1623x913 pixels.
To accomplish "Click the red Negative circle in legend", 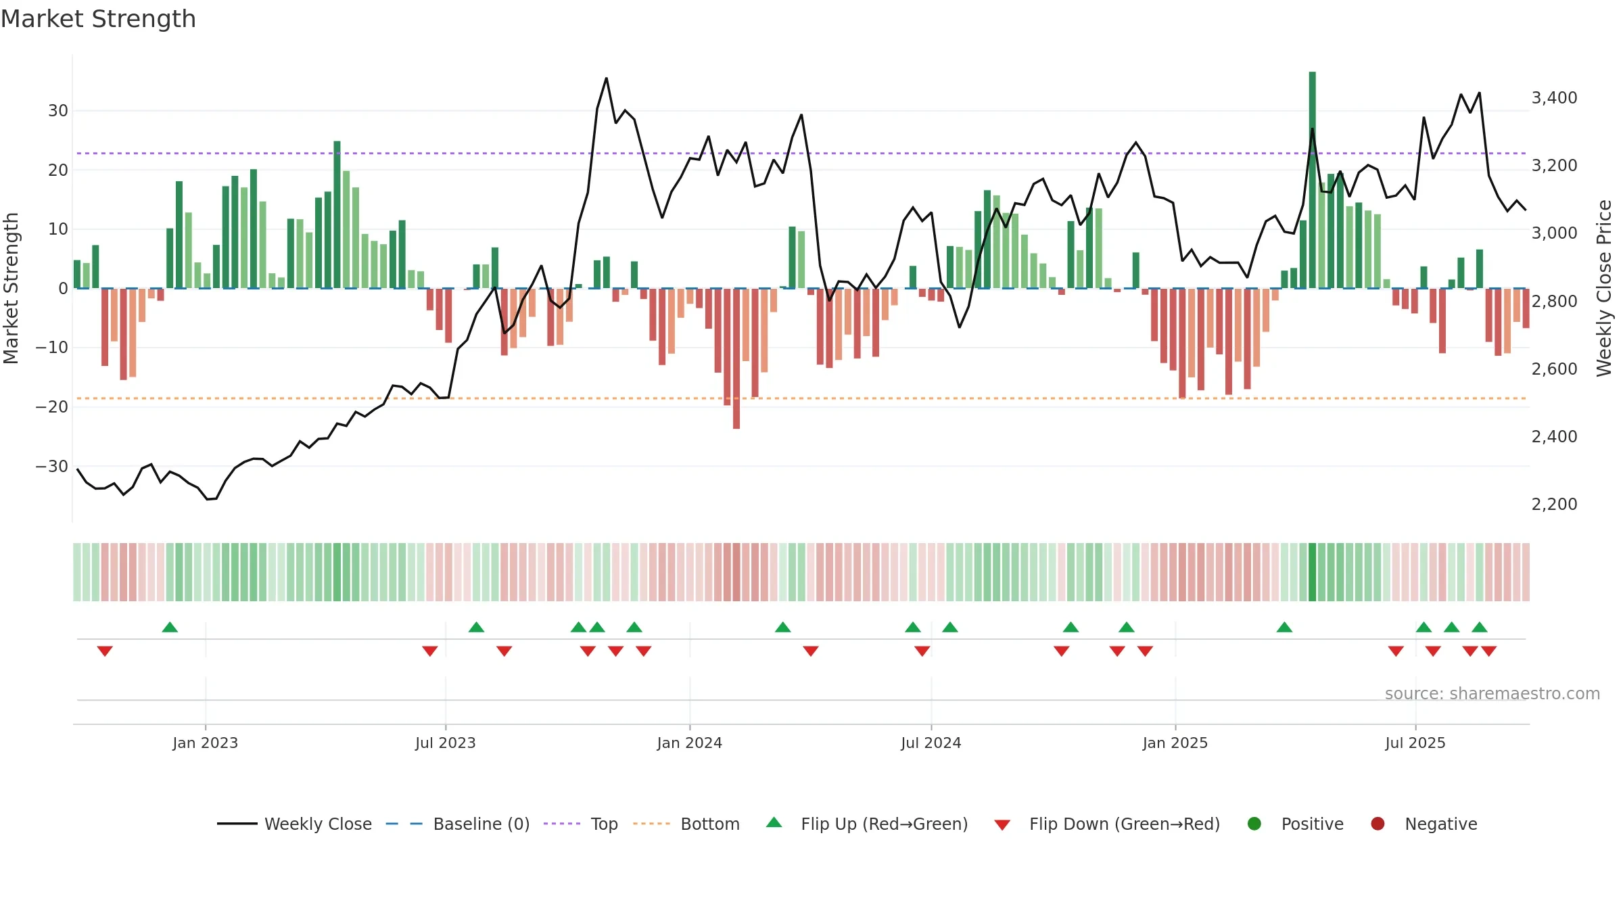I will click(x=1378, y=824).
